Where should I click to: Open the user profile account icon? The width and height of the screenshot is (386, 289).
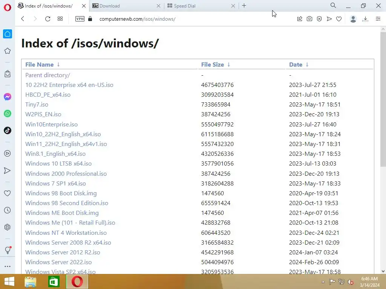pos(353,19)
